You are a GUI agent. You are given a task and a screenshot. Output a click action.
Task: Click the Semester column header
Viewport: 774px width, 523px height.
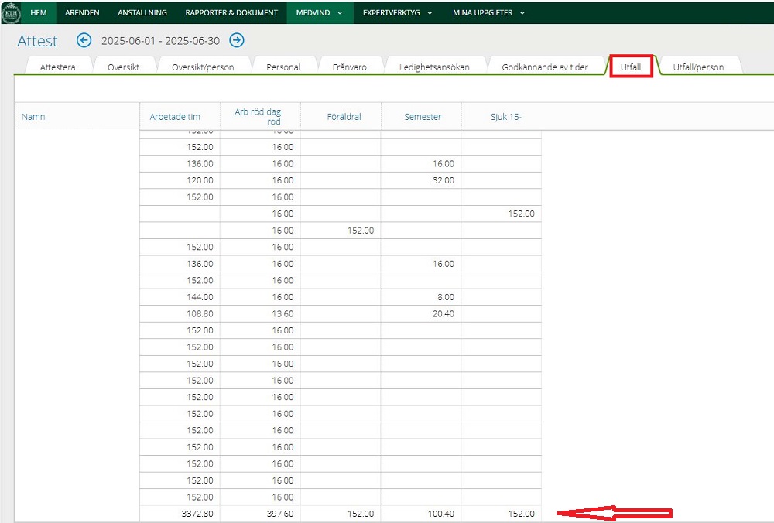(x=423, y=117)
